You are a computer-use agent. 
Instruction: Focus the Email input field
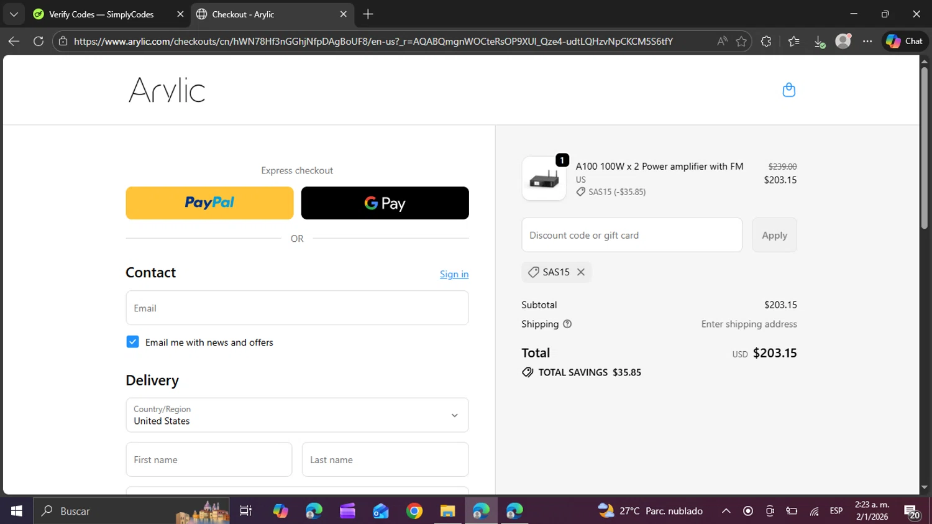click(x=297, y=308)
